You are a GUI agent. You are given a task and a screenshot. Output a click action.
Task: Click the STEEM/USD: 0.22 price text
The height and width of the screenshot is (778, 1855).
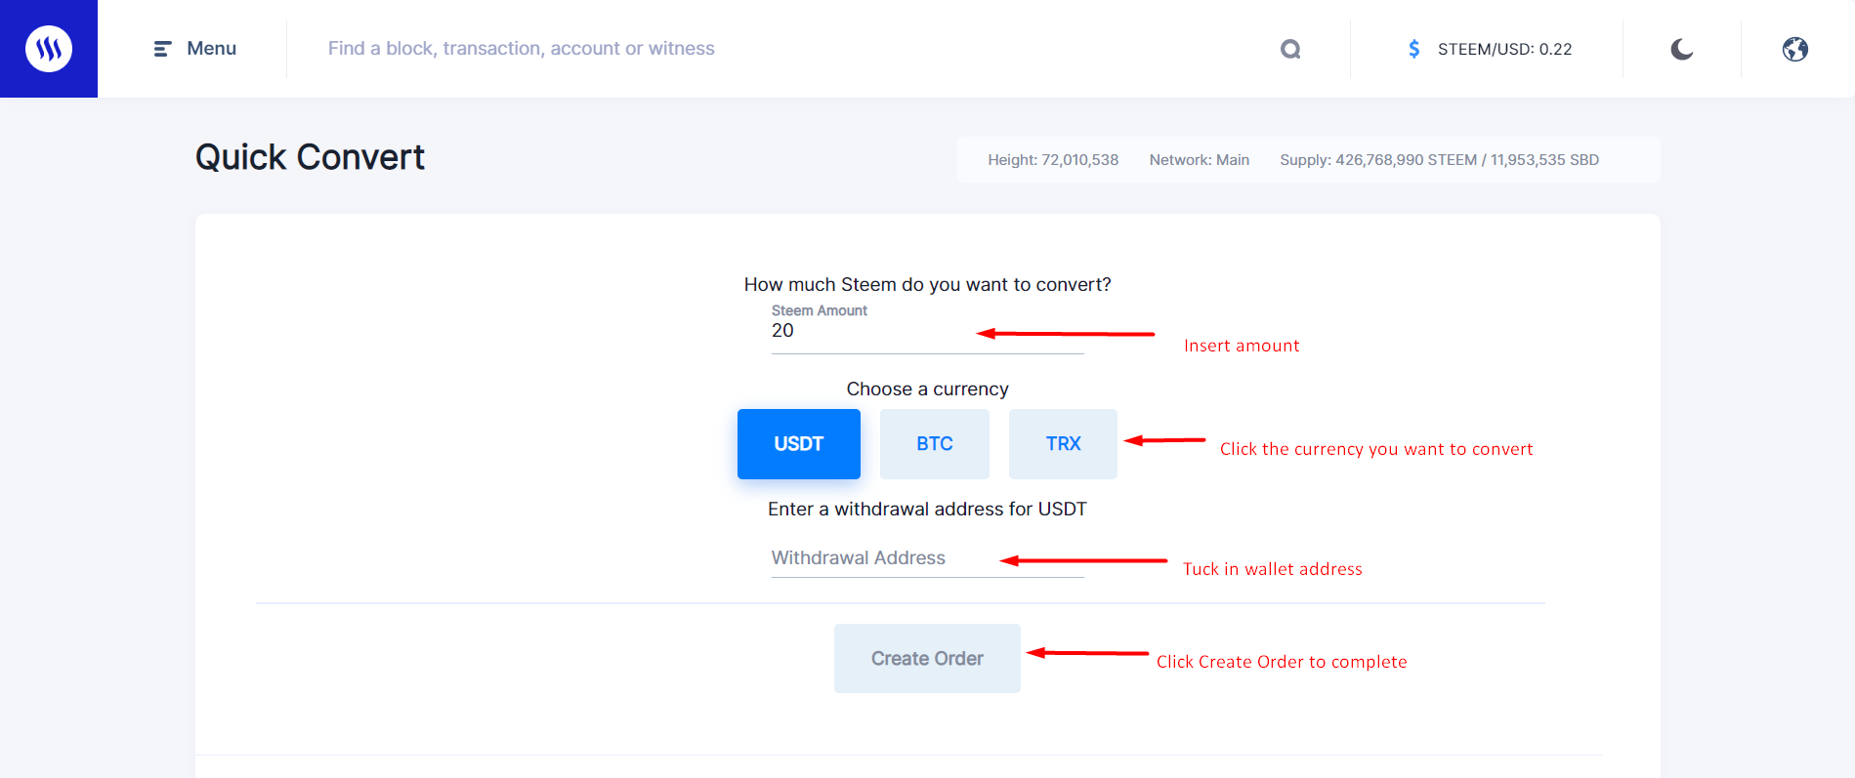1504,50
